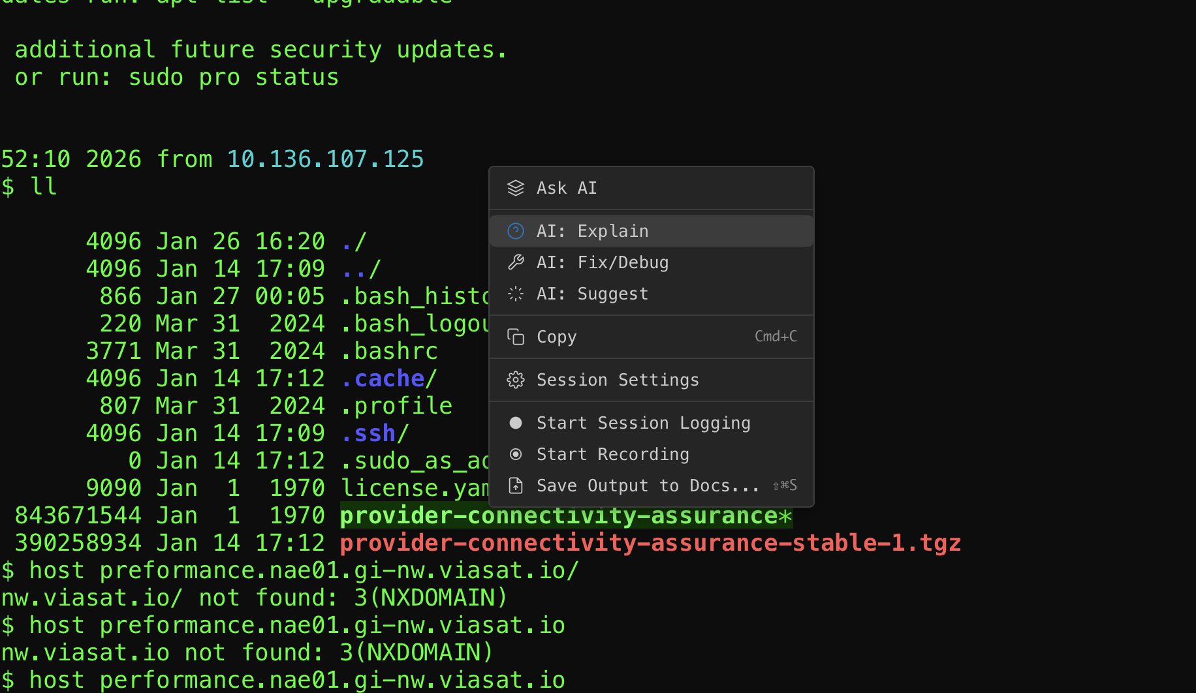Enable Start Session Logging

click(643, 422)
